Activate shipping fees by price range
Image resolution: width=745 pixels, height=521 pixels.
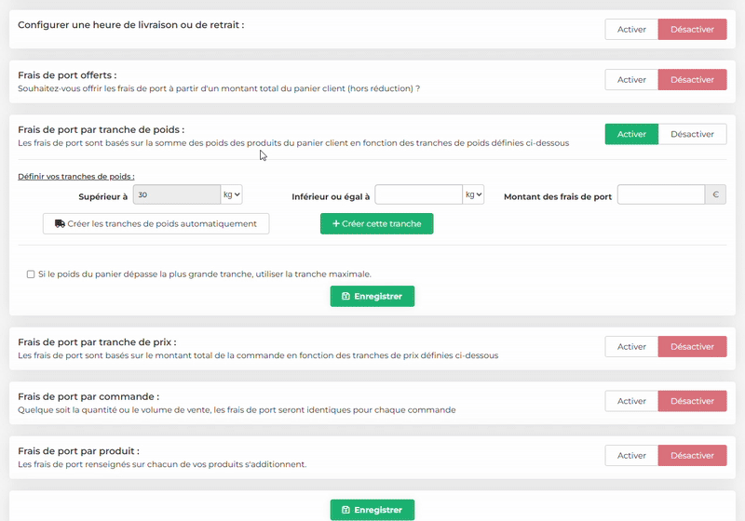pyautogui.click(x=631, y=347)
